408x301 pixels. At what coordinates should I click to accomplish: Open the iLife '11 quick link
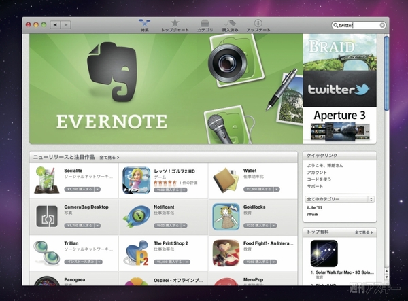coord(314,207)
